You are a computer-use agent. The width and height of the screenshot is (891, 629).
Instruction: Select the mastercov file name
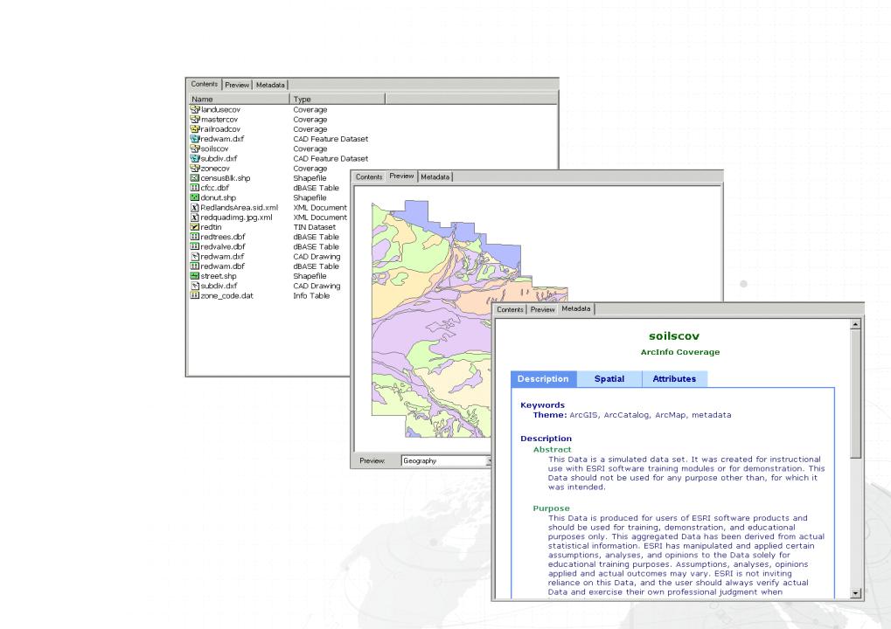point(219,119)
